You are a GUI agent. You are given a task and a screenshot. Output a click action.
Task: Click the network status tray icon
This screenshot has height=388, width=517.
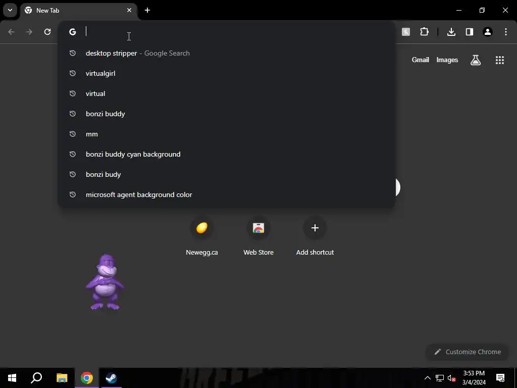[x=440, y=378]
